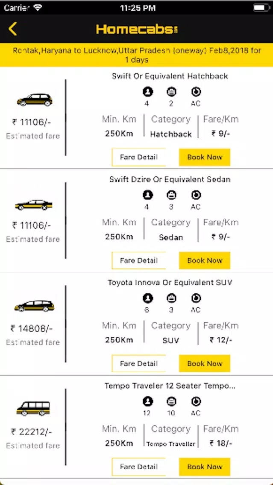Tap the Homecabs logo in header

pos(137,29)
